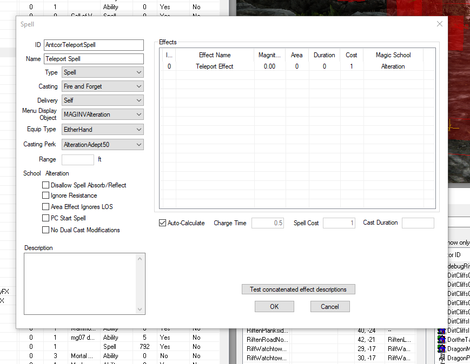Check Area Effect Ignores LOS
This screenshot has height=364, width=470.
tap(46, 207)
